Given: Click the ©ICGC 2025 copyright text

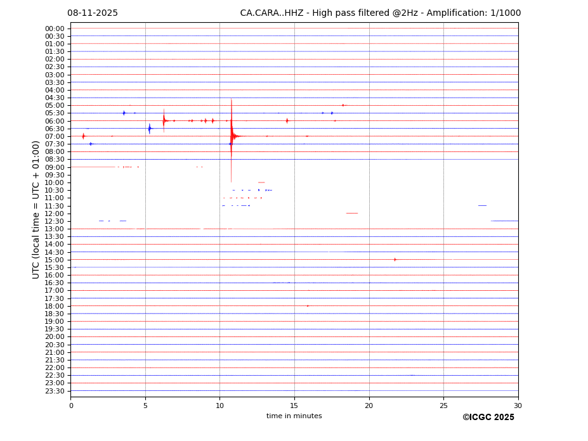Looking at the screenshot, I should 488,417.
